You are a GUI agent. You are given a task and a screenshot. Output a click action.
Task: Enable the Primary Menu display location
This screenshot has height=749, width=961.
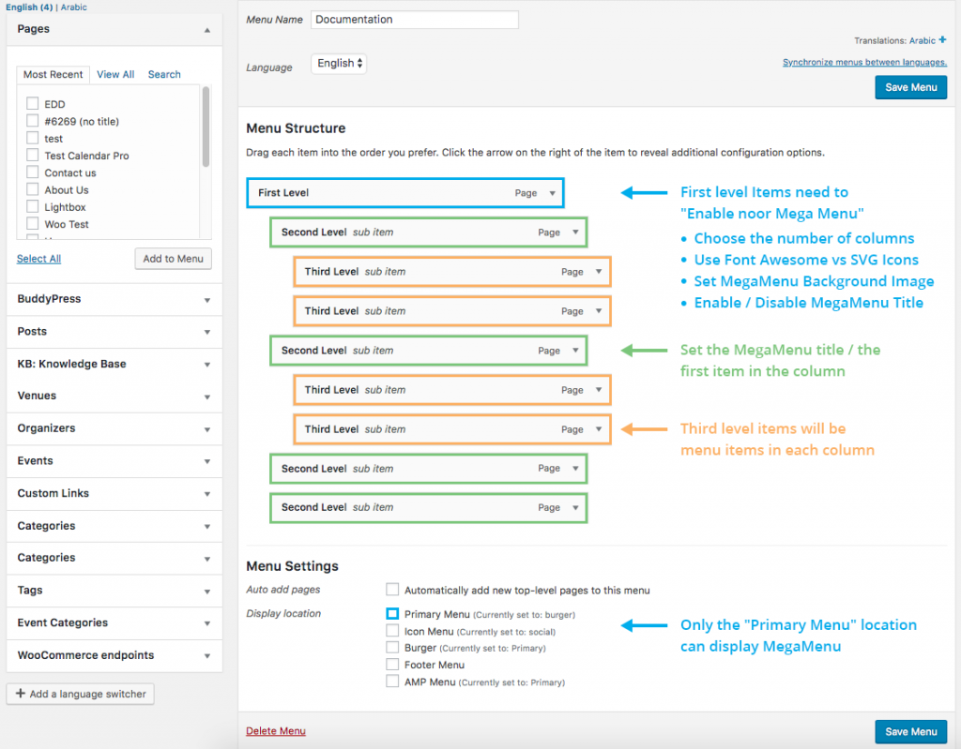pos(392,613)
